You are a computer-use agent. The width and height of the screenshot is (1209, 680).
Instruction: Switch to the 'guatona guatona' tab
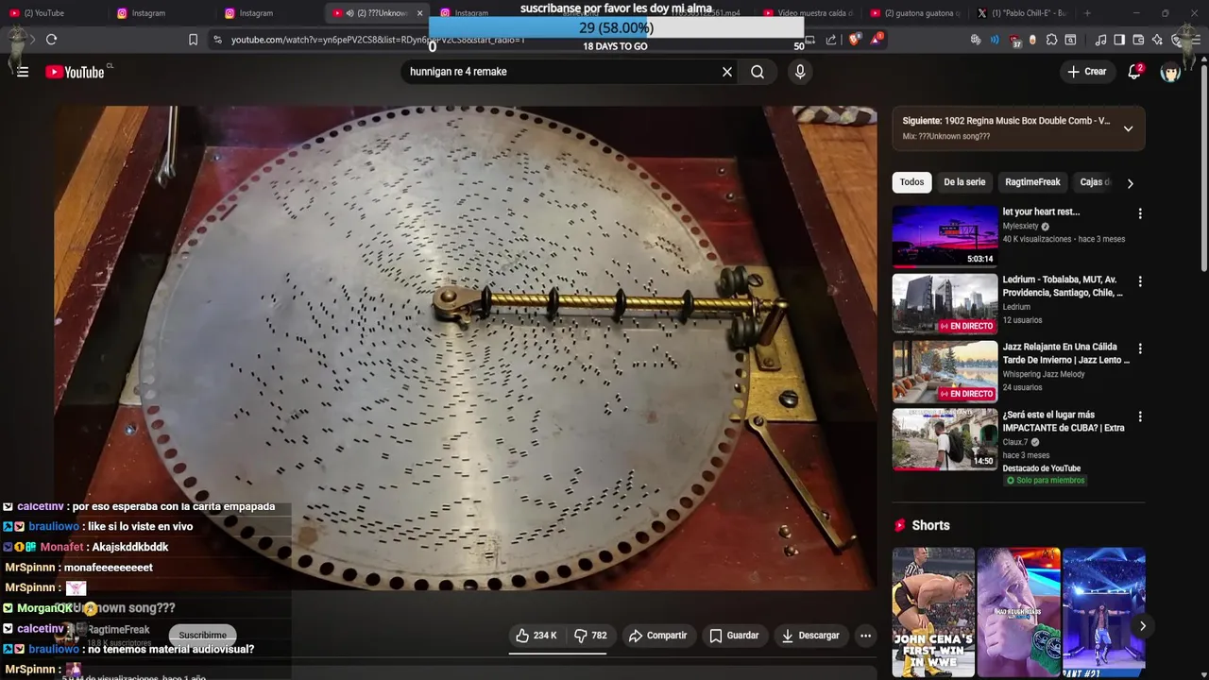pos(914,13)
